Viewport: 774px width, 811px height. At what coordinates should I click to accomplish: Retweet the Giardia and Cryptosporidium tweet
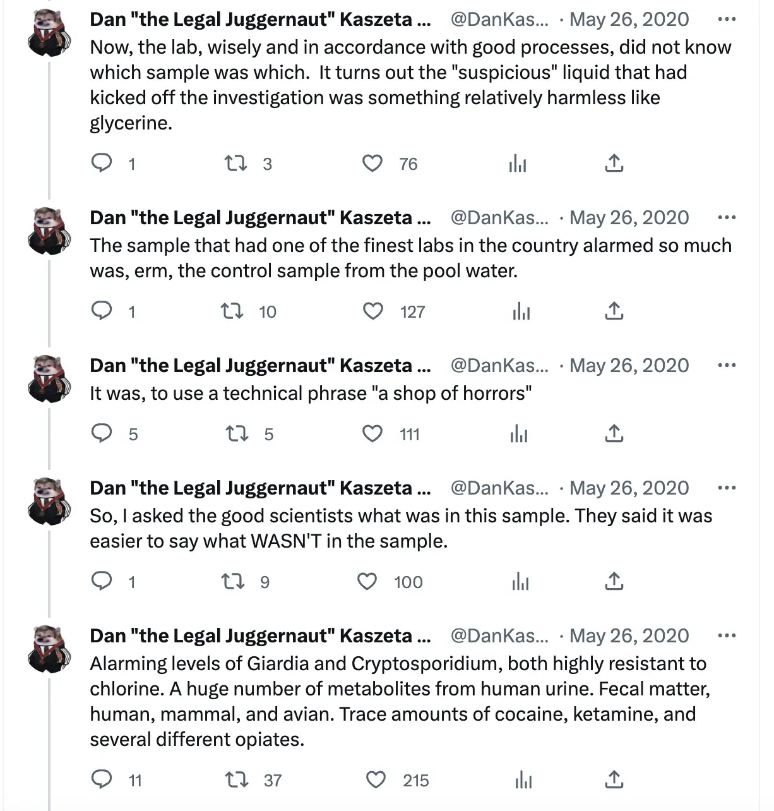(x=236, y=780)
